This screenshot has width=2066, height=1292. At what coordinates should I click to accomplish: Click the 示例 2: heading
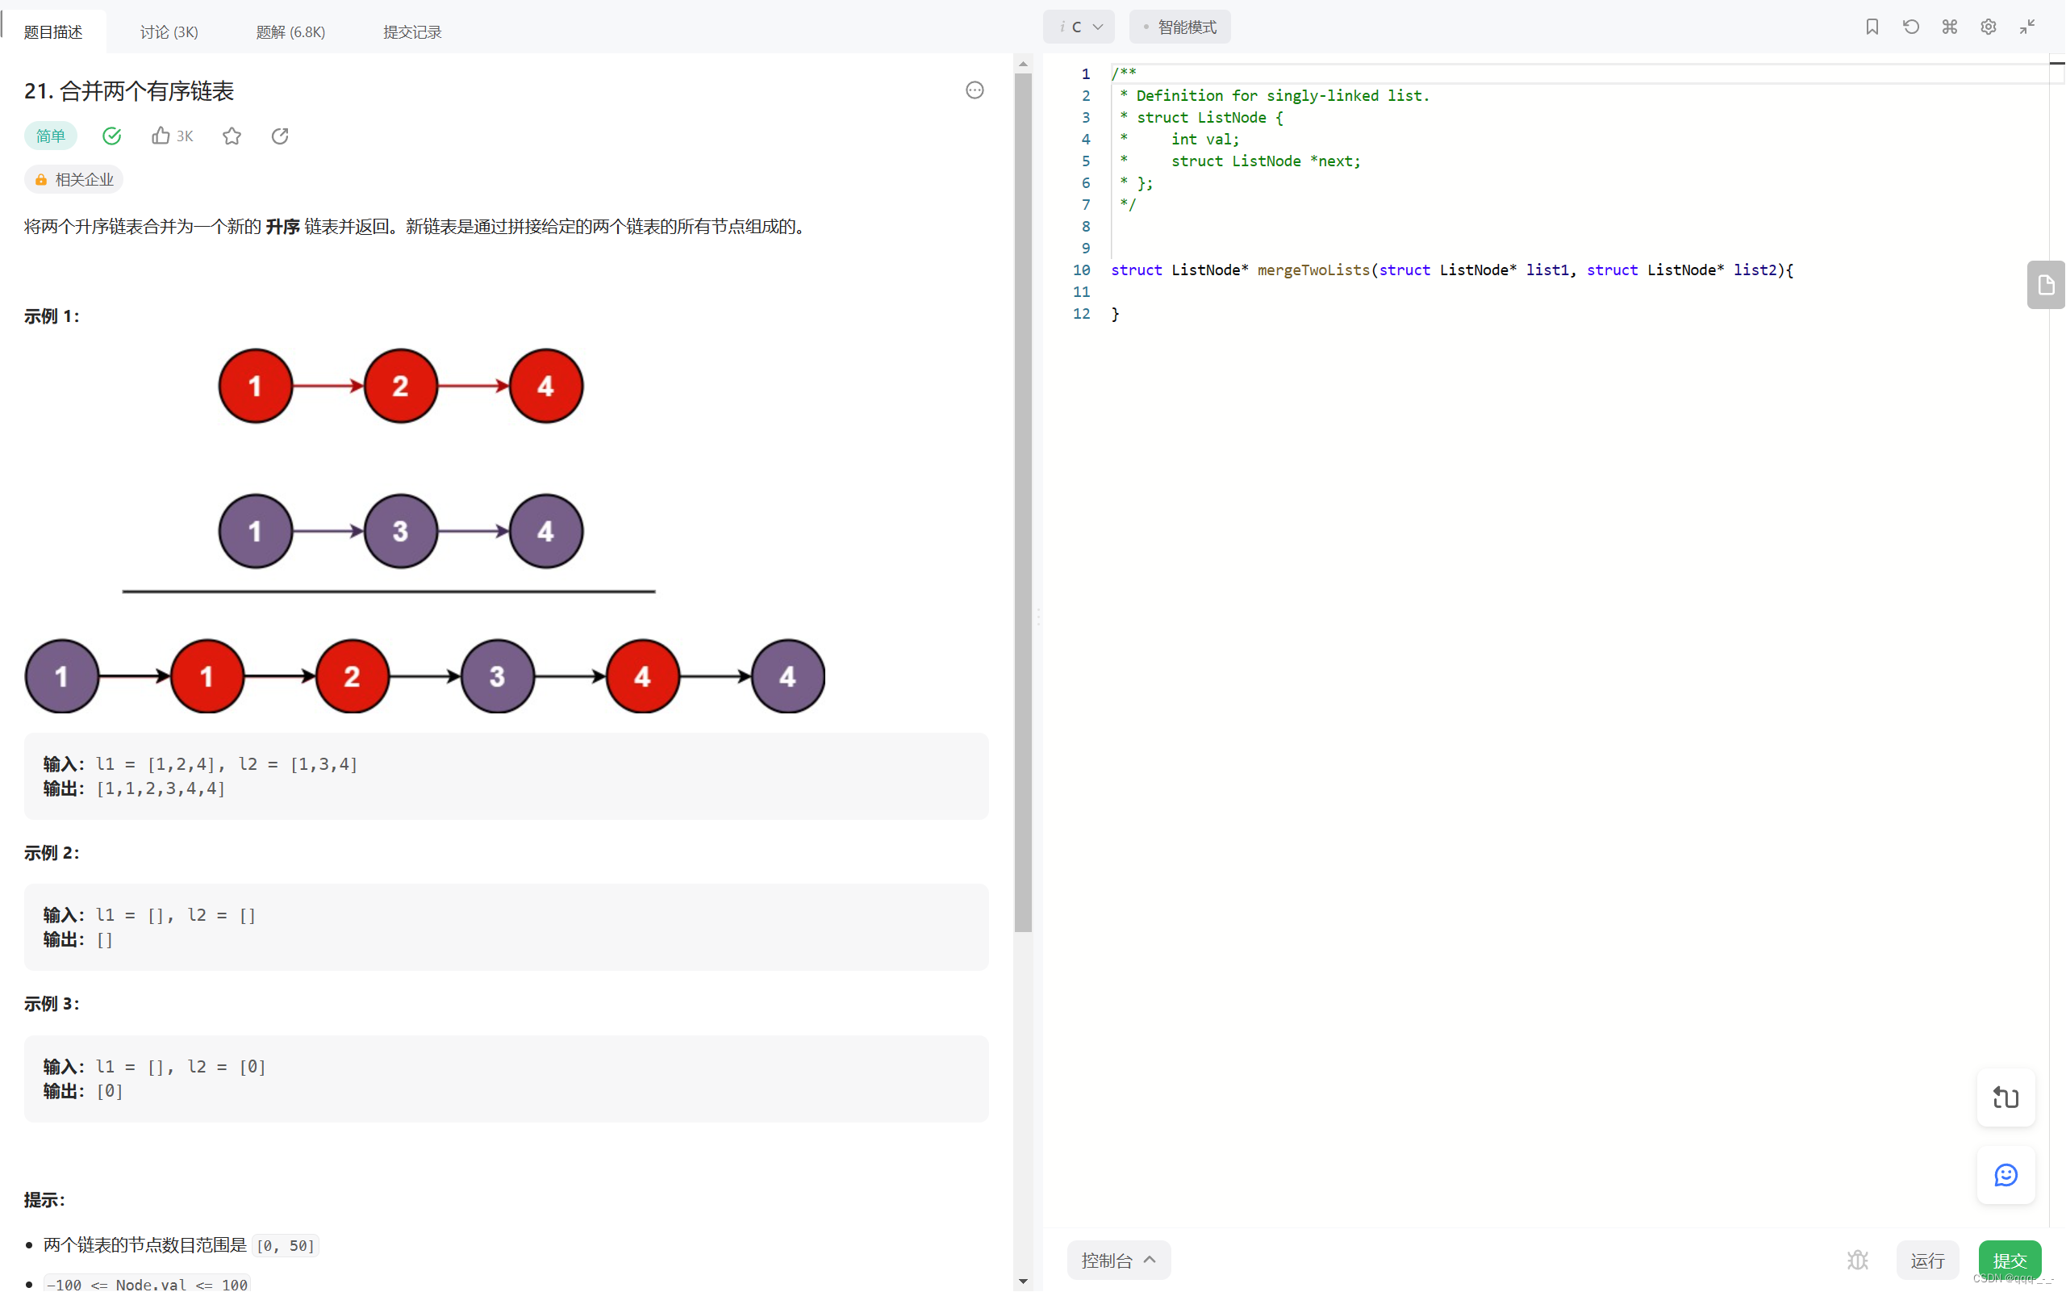pyautogui.click(x=52, y=853)
